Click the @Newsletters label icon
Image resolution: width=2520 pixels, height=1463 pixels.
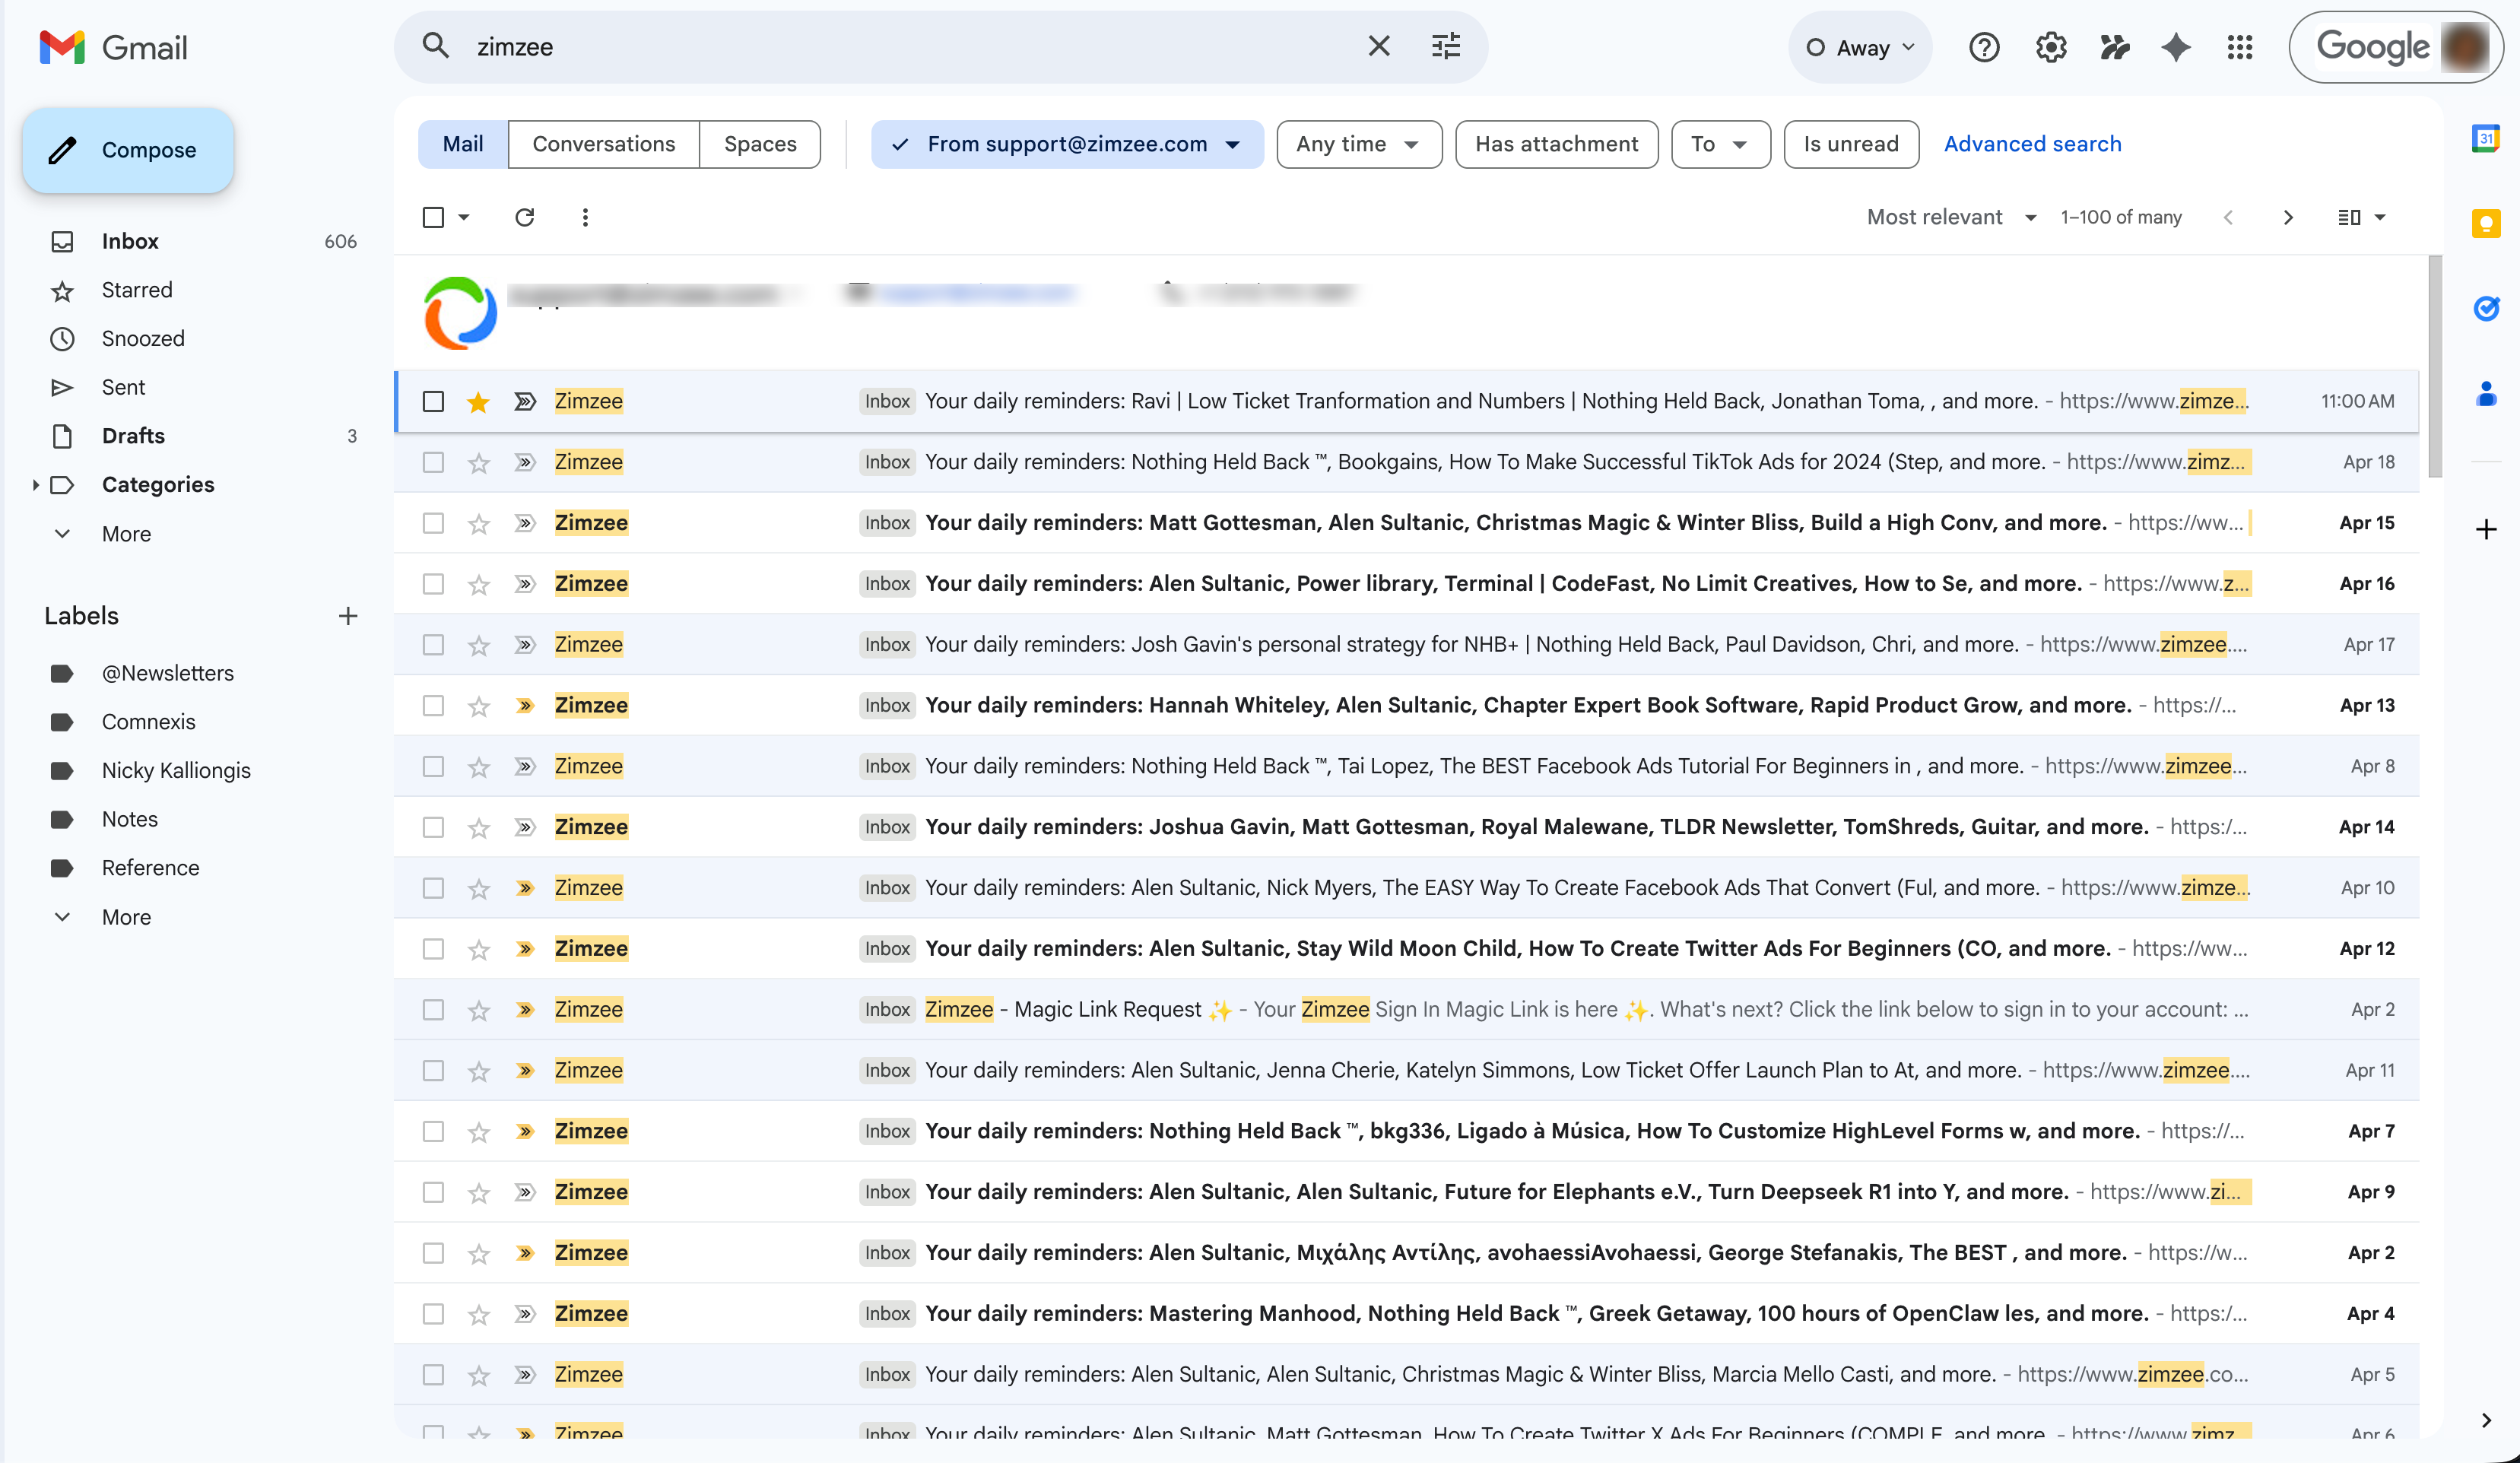pos(62,673)
